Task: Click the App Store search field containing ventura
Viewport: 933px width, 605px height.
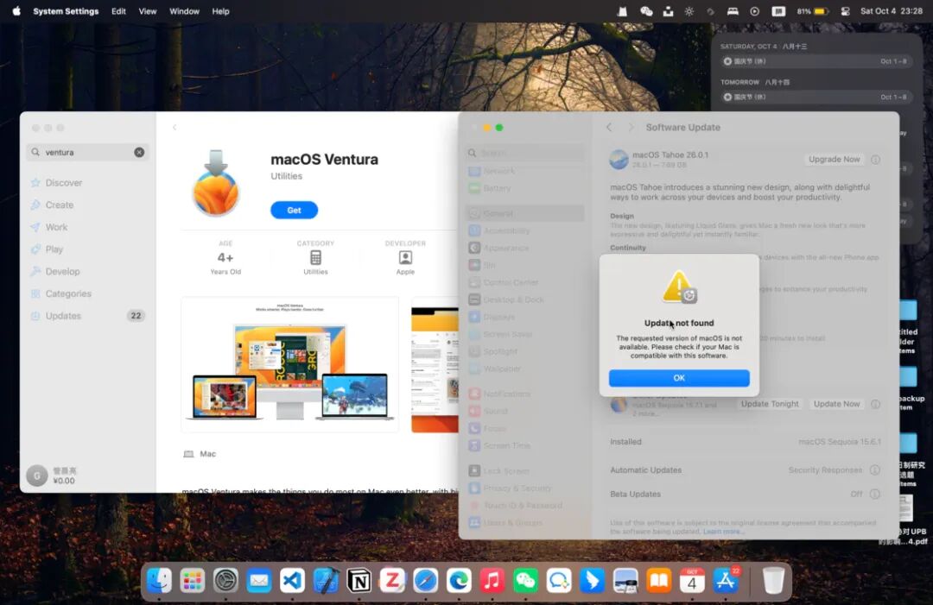Action: [x=87, y=152]
